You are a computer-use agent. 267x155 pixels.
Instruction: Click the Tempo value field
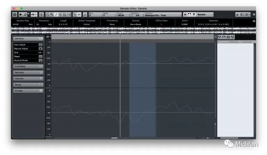(x=122, y=15)
